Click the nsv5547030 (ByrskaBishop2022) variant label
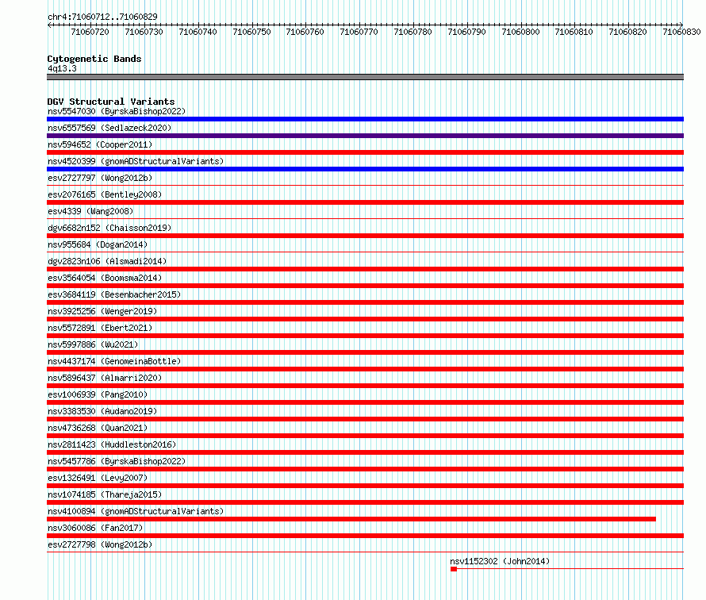This screenshot has width=706, height=600. pyautogui.click(x=117, y=111)
